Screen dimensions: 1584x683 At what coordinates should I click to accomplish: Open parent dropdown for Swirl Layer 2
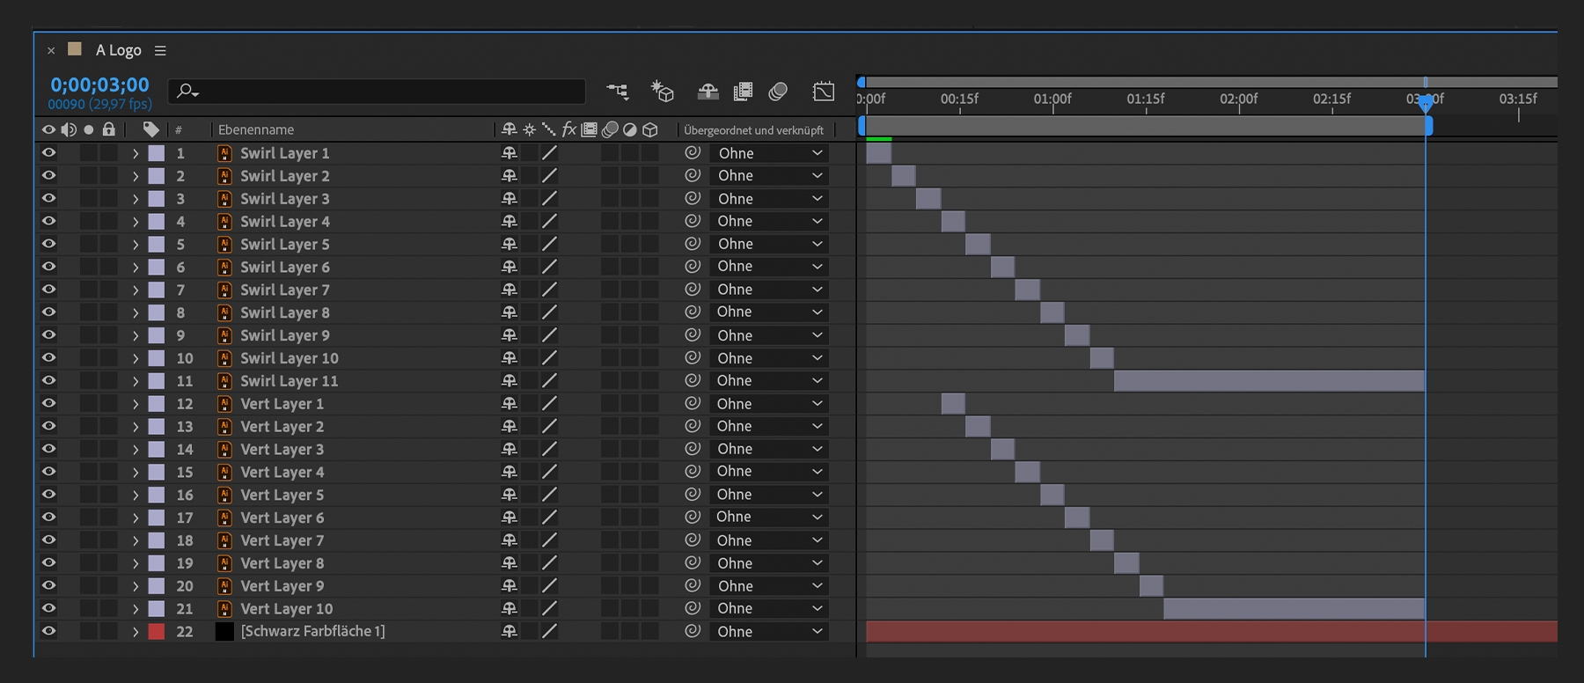coord(769,176)
